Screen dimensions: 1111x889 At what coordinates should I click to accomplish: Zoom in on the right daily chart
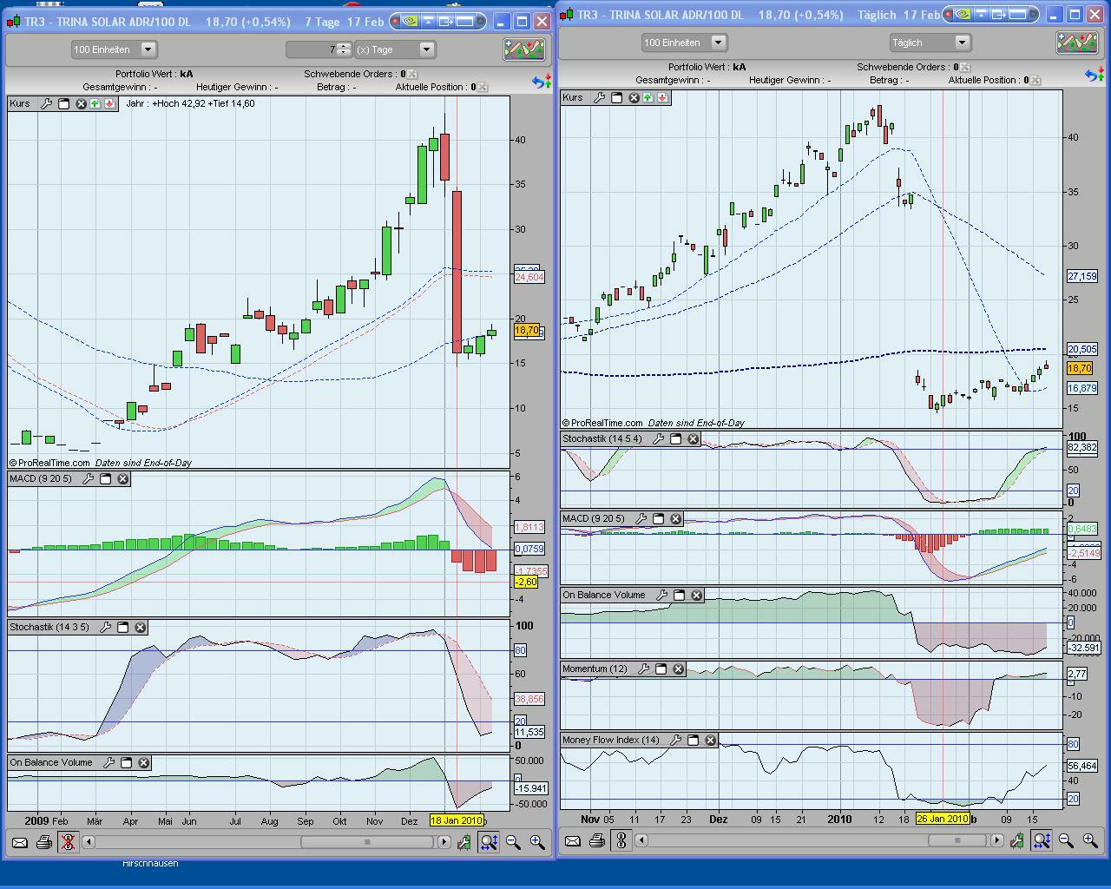1090,840
